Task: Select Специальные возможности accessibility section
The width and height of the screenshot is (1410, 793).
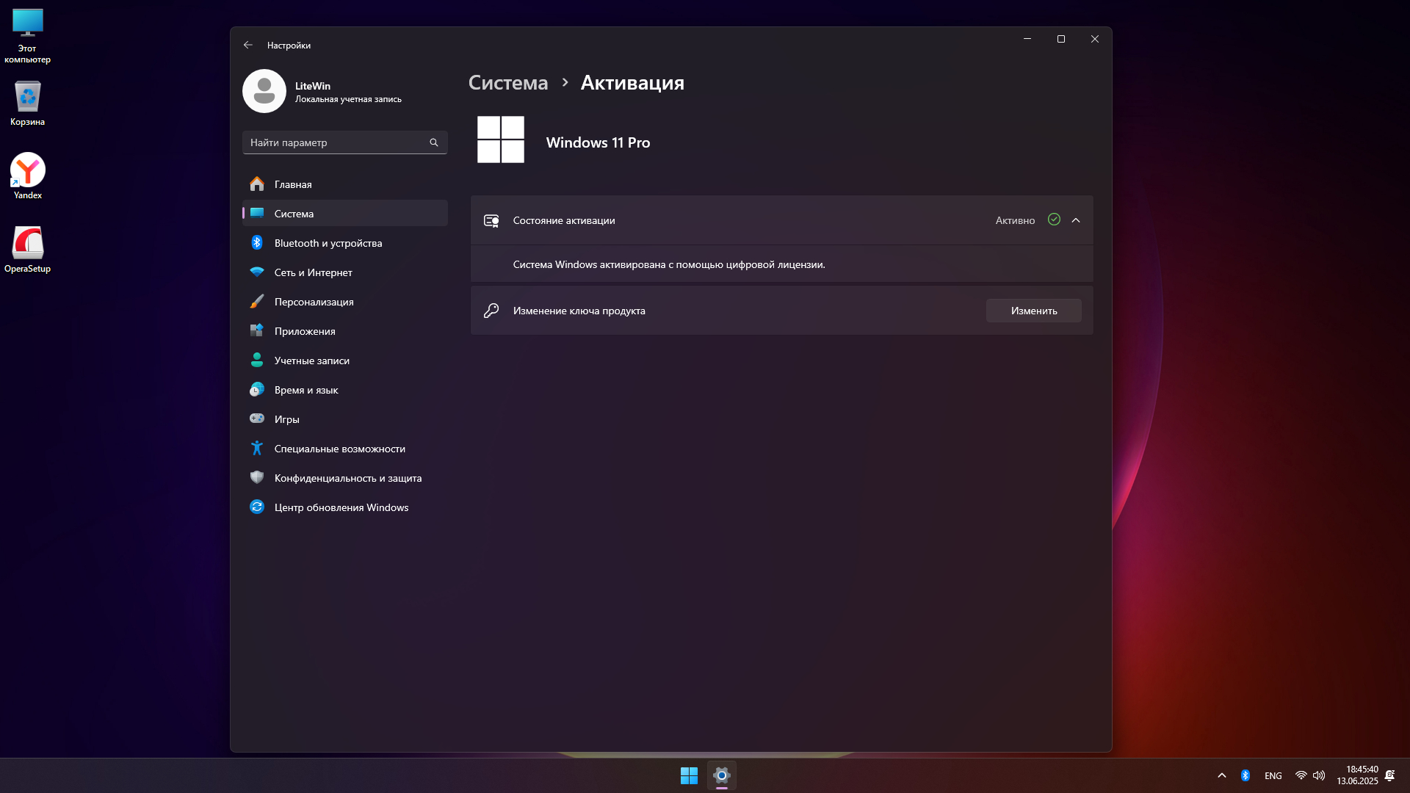Action: (x=339, y=449)
